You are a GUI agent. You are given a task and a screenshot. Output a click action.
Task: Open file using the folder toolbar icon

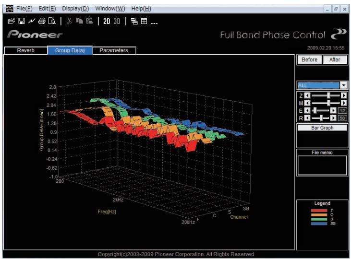tap(11, 21)
